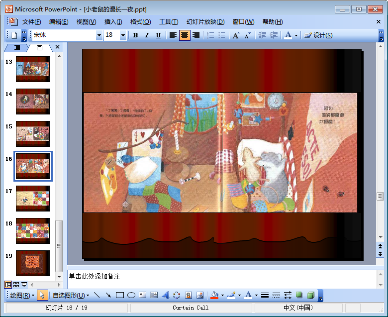This screenshot has height=317, width=388.
Task: Open the 文件(F) menu
Action: click(x=32, y=22)
